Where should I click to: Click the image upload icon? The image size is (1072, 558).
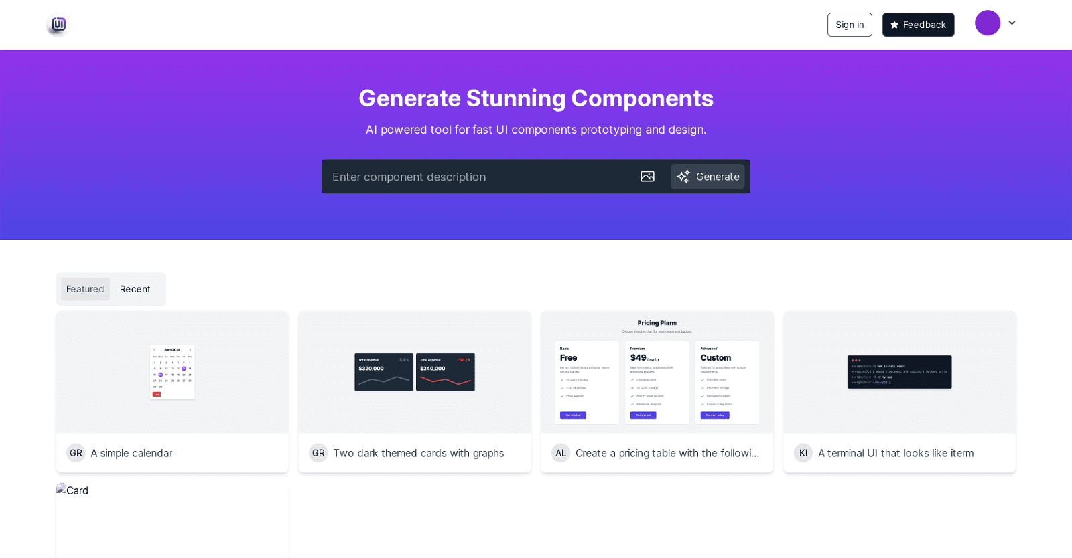[x=647, y=177]
